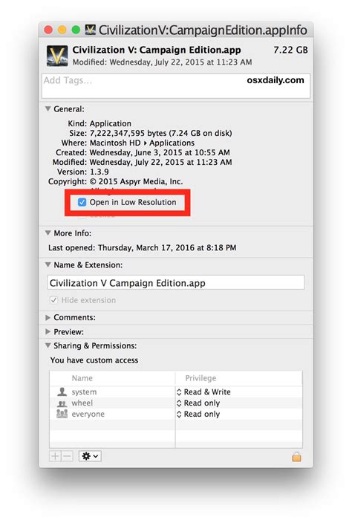Click the Name column header

coord(82,378)
